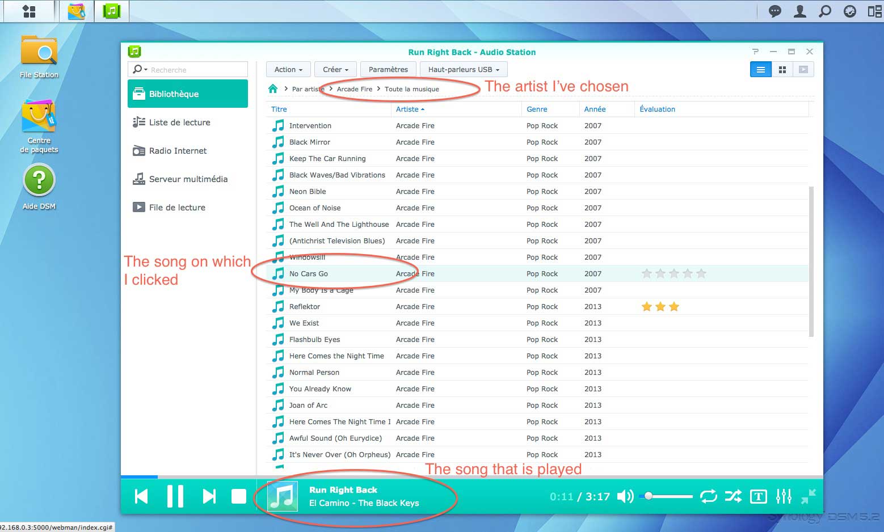
Task: Open Liste de lecture in sidebar
Action: coord(179,123)
